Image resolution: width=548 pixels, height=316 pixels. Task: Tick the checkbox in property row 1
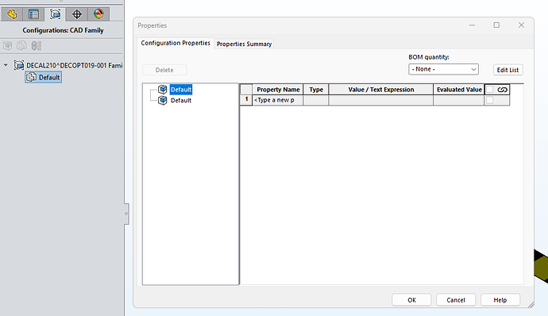click(x=490, y=100)
